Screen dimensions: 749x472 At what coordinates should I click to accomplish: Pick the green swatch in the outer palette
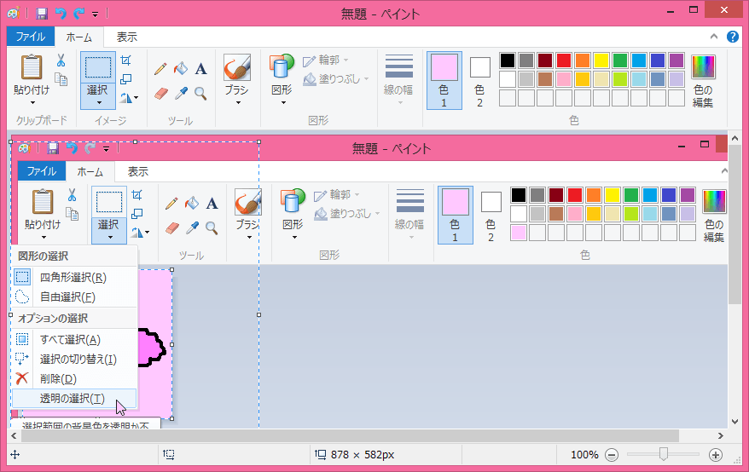click(620, 60)
